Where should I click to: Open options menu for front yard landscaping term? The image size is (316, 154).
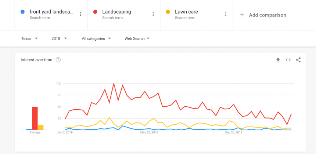coord(80,14)
